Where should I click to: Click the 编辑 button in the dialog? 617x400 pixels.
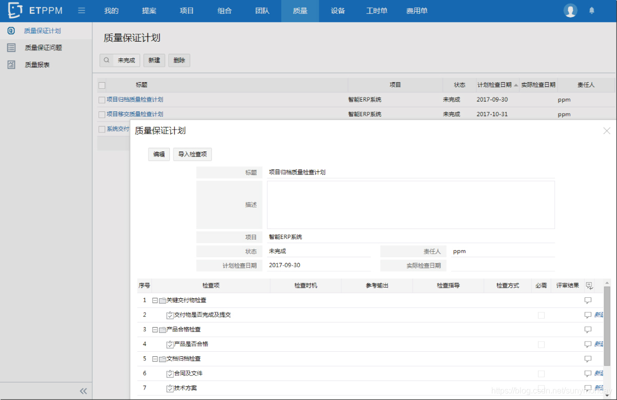(x=159, y=154)
